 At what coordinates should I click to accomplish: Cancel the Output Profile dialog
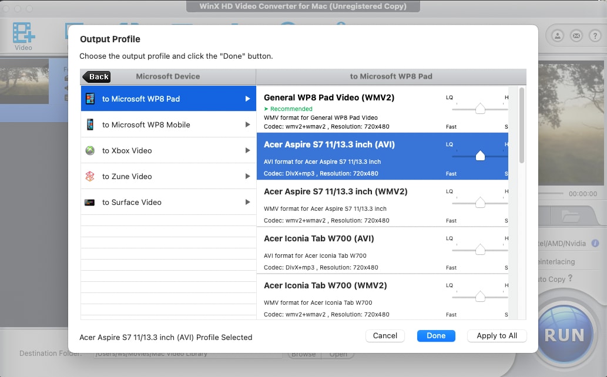point(385,335)
